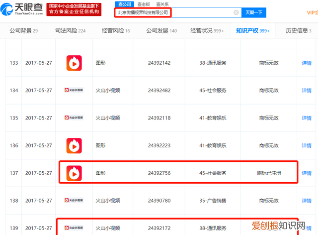Click registration number 24392223

click(159, 145)
